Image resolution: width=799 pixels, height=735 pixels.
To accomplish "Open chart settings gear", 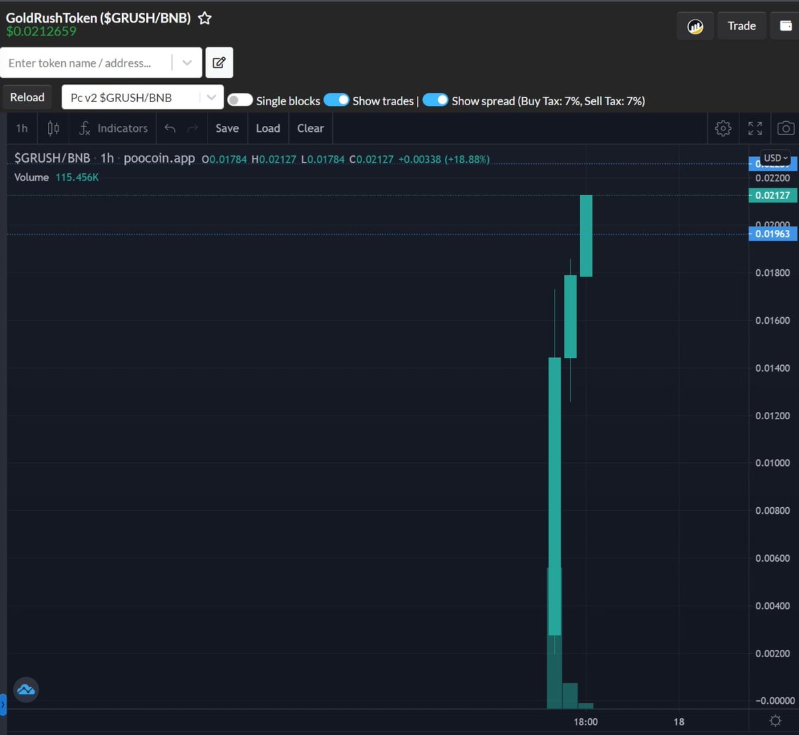I will click(x=723, y=128).
